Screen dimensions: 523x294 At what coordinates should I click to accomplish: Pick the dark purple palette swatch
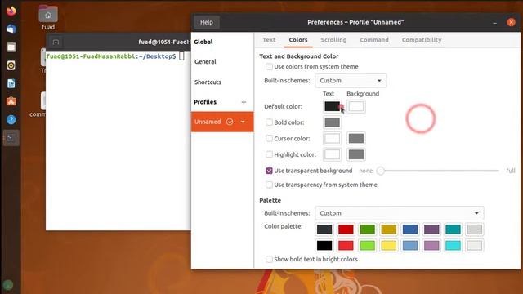(x=431, y=229)
